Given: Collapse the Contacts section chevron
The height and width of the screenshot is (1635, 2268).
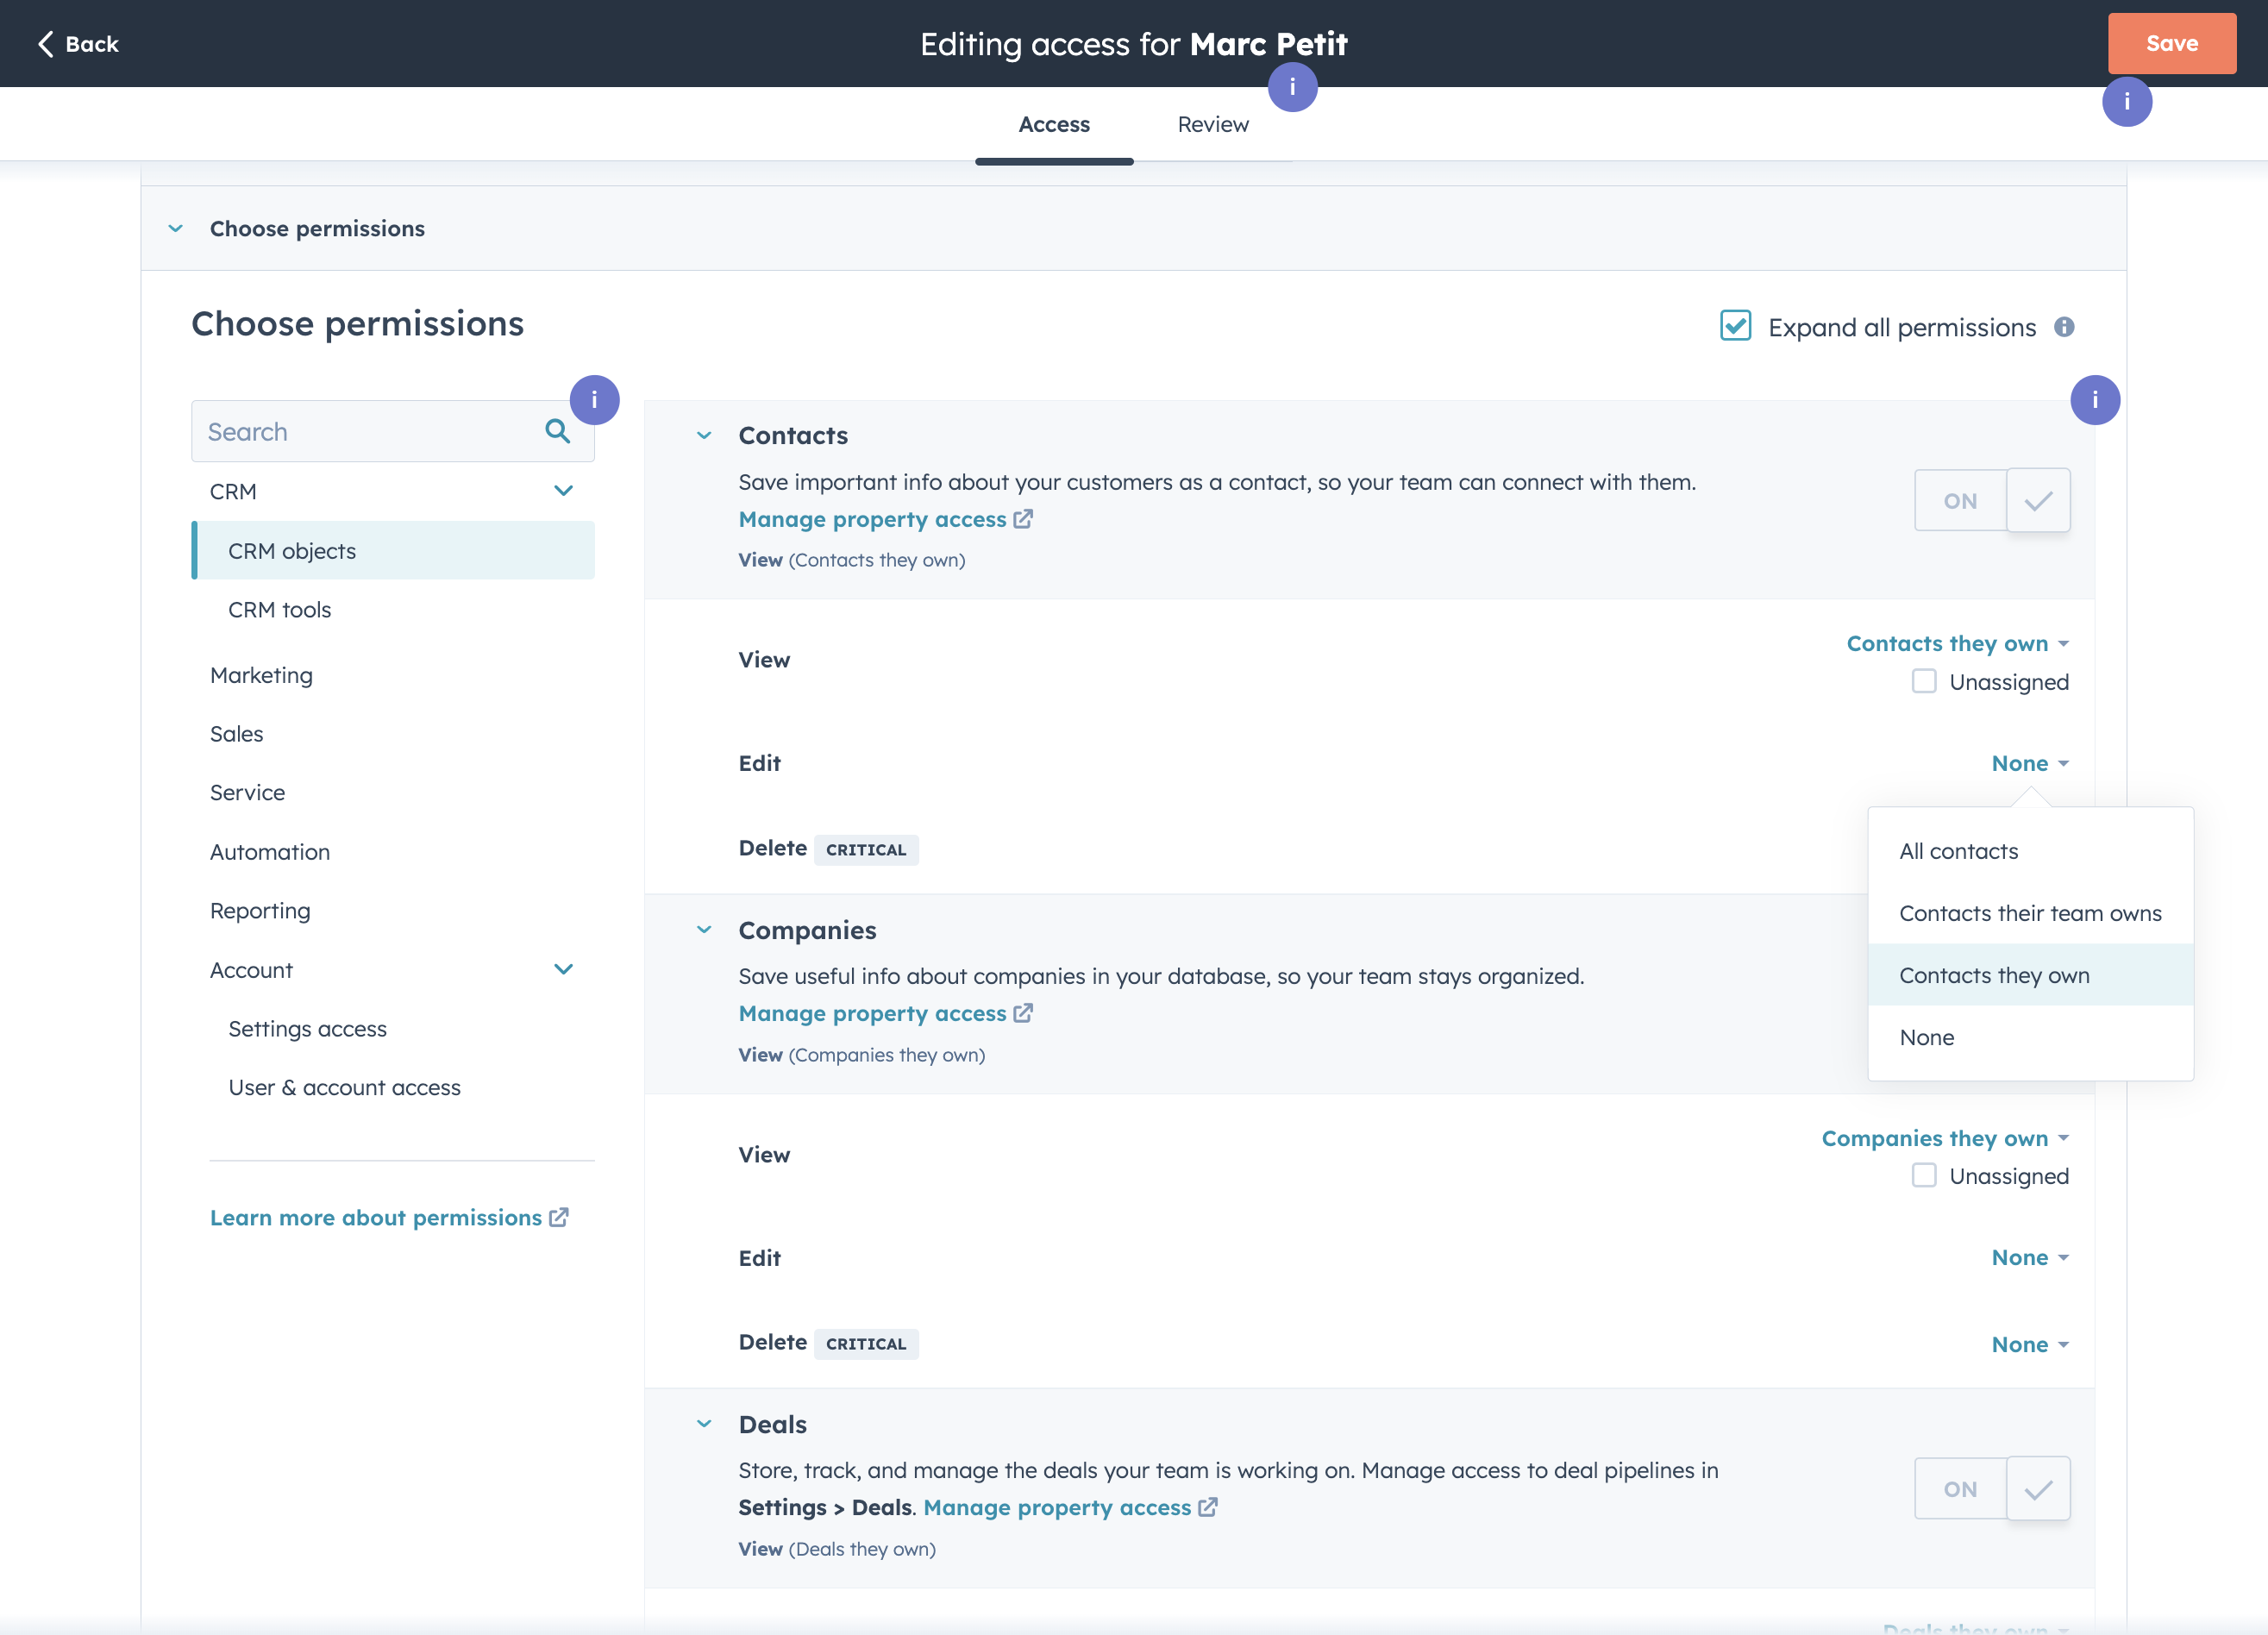Looking at the screenshot, I should [x=704, y=435].
